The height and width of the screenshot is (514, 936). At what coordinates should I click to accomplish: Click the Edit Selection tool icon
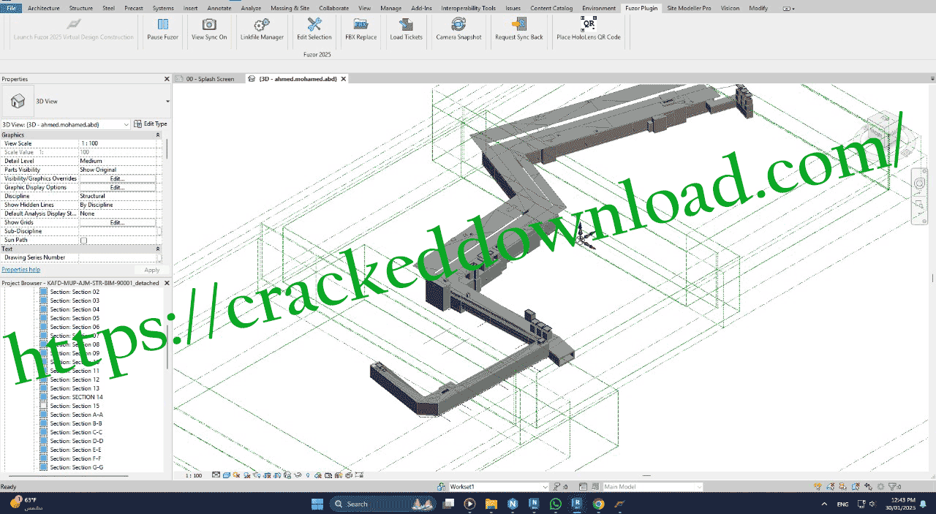314,25
